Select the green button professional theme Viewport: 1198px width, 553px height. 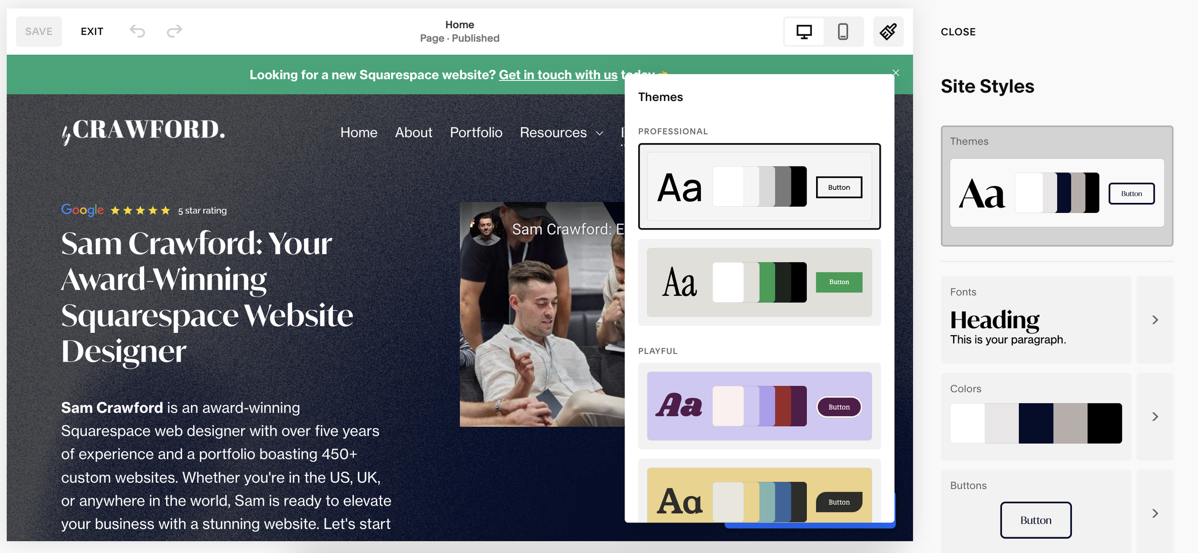[759, 282]
